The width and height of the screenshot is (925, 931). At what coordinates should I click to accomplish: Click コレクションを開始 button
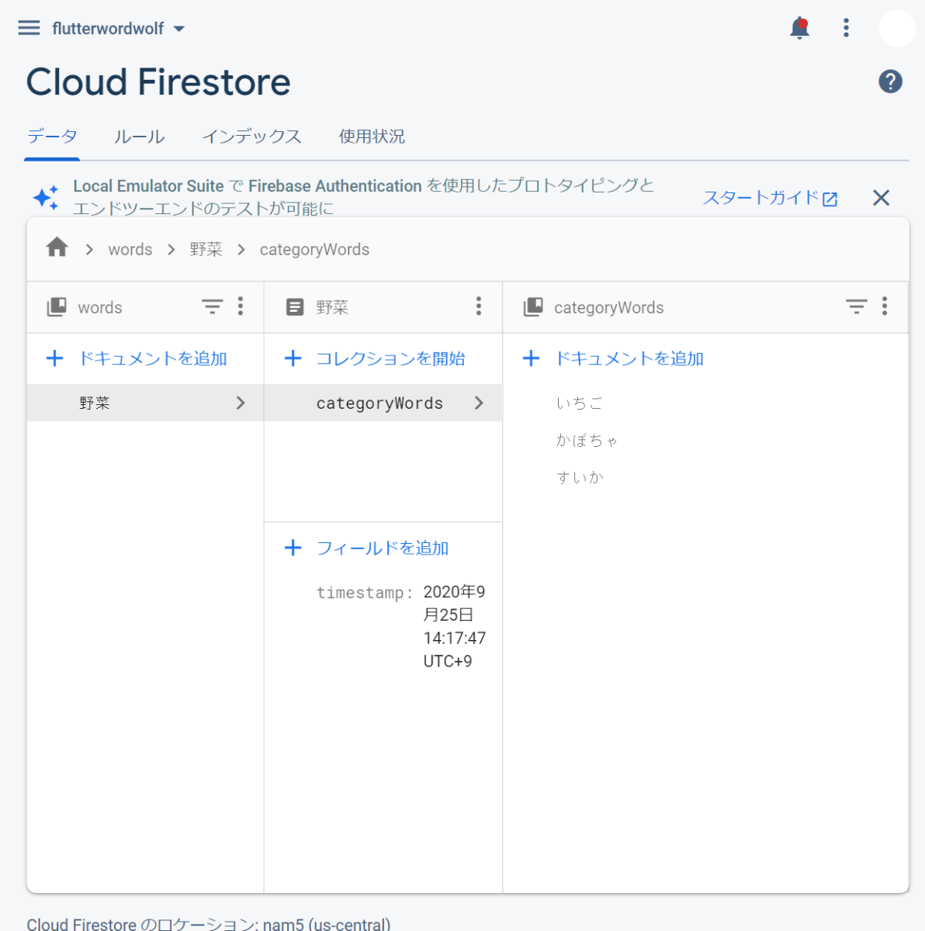tap(375, 358)
